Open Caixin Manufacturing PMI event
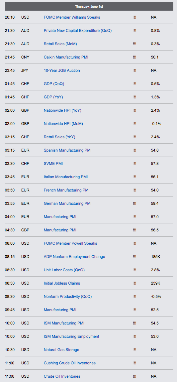This screenshot has width=177, height=382. [66, 57]
